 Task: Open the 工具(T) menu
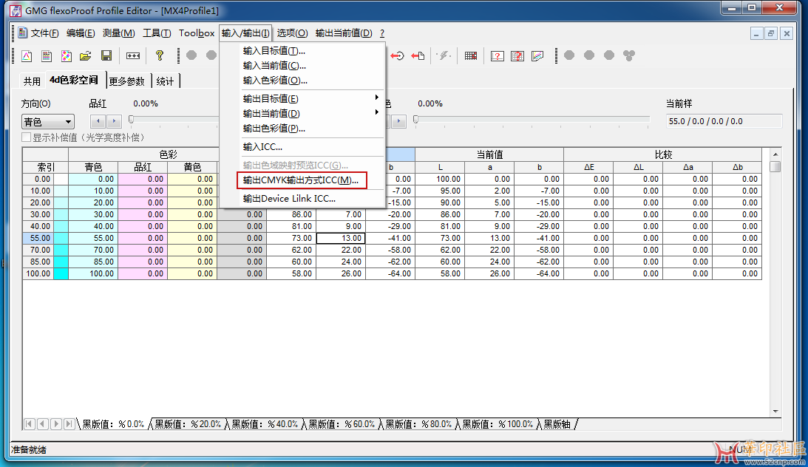pos(157,33)
